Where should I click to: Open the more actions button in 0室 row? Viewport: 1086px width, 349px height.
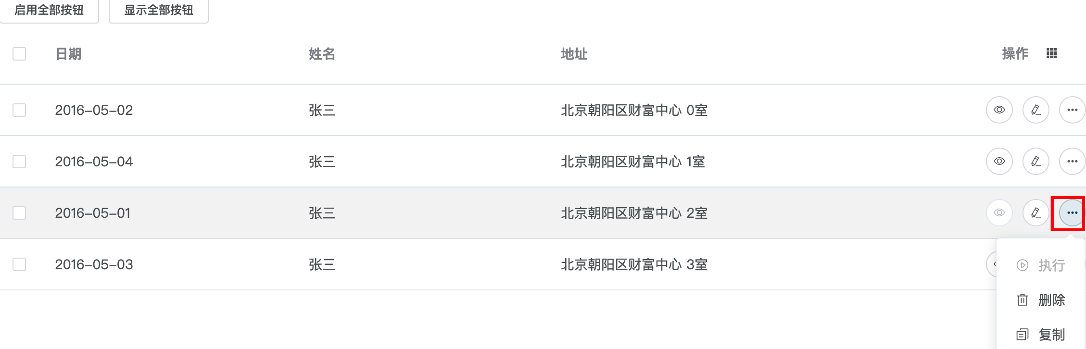[1072, 110]
